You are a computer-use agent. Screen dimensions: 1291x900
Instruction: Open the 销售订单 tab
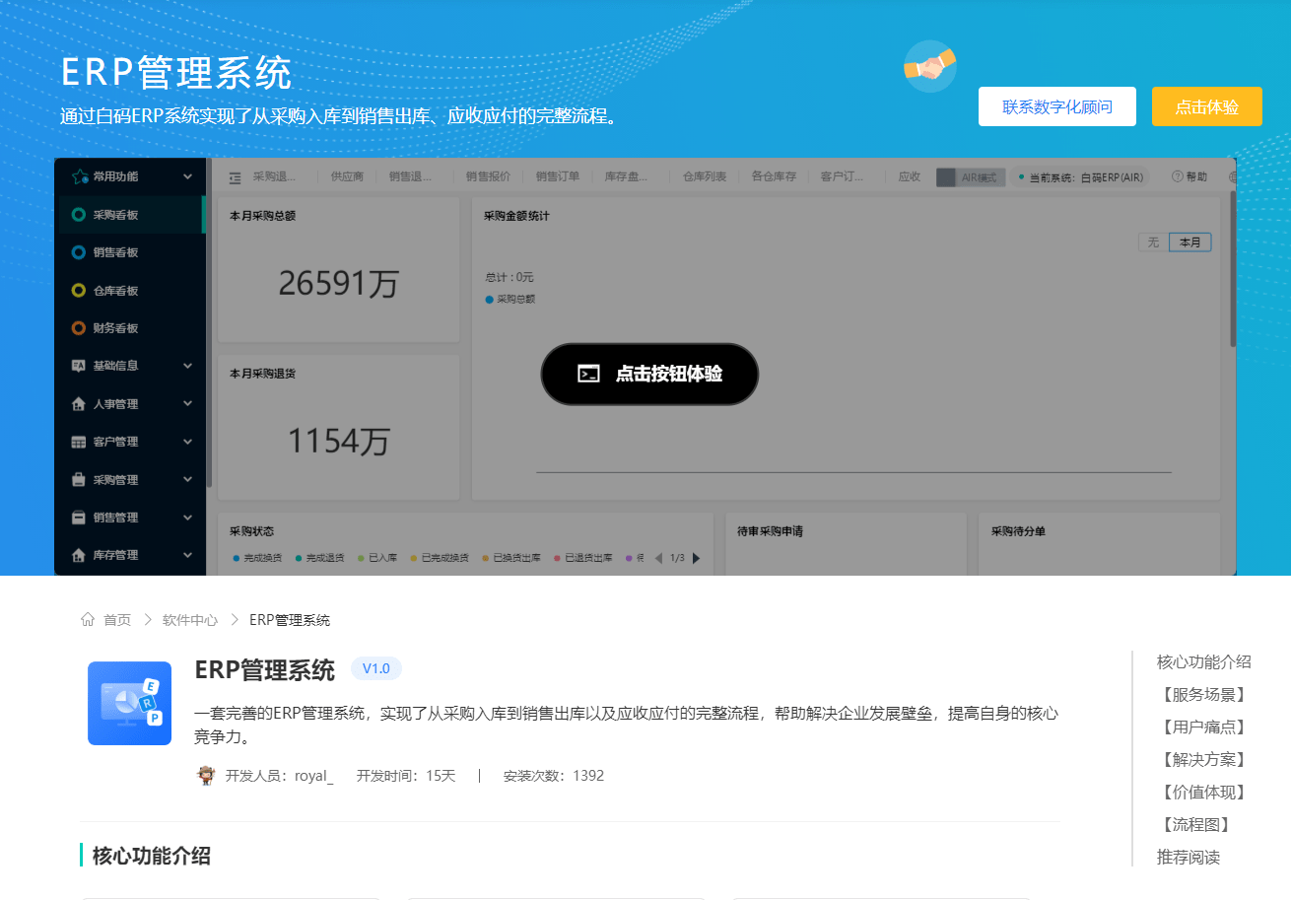558,176
